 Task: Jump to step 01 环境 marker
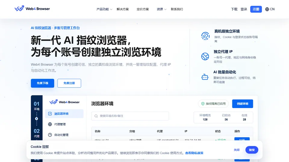point(37,106)
